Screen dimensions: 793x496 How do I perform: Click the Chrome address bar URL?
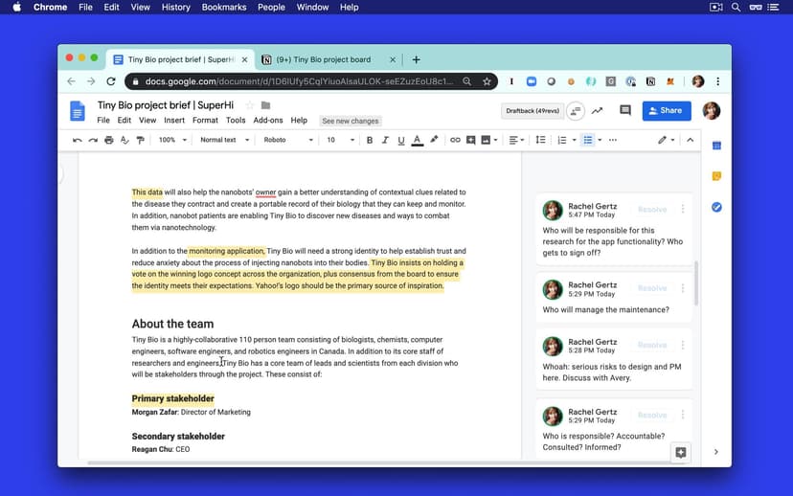tap(306, 82)
